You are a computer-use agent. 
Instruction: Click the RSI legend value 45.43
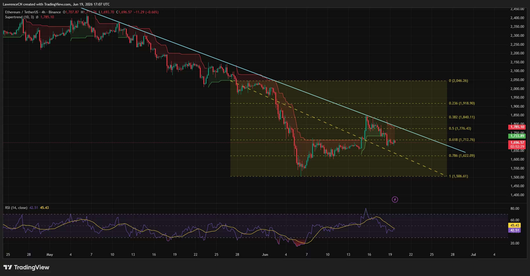(44, 208)
